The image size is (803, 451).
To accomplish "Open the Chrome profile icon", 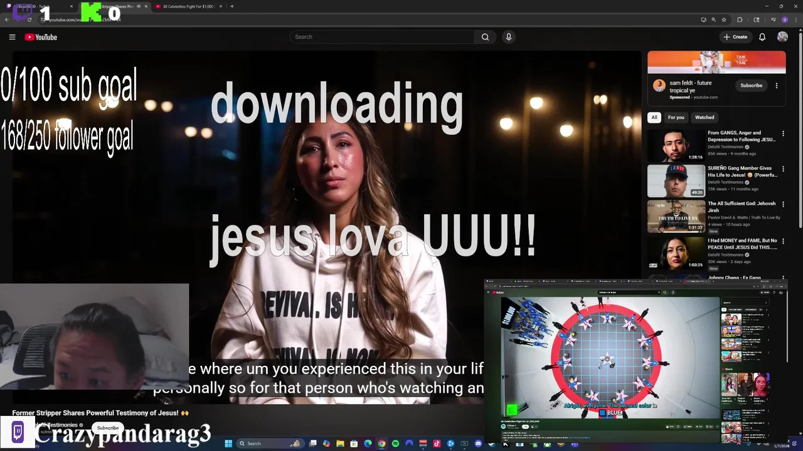I will click(x=785, y=19).
